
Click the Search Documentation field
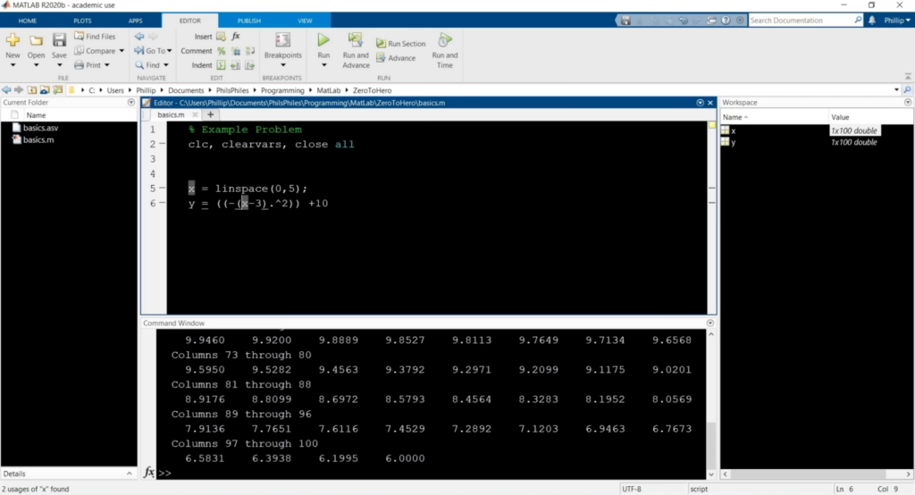(798, 20)
